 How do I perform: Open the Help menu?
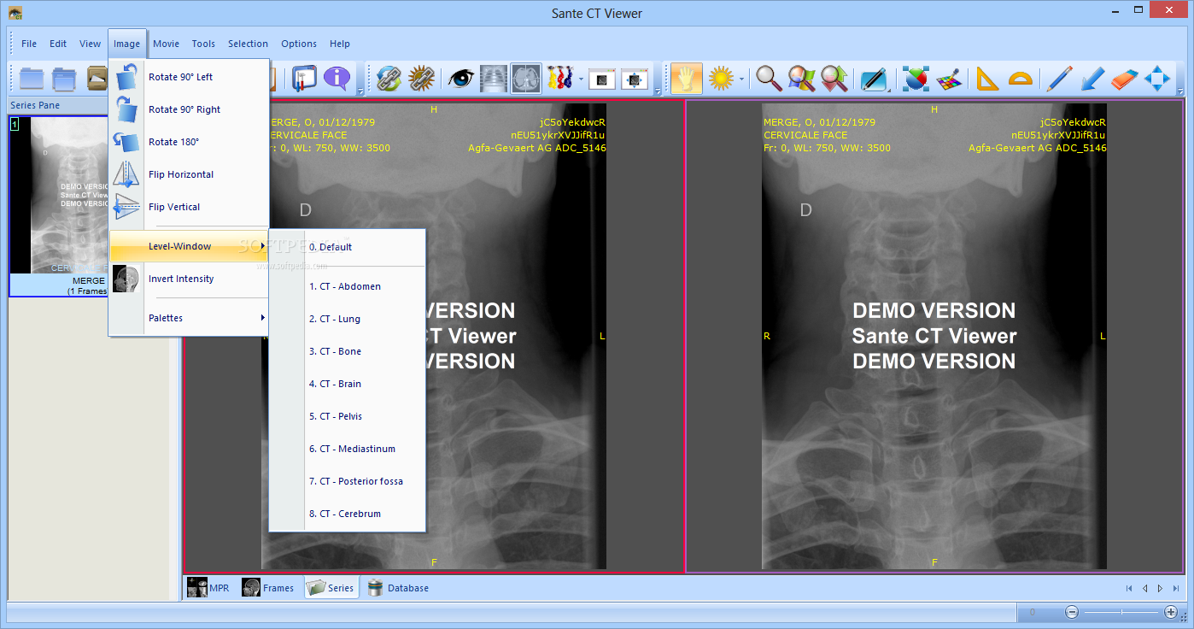pyautogui.click(x=340, y=44)
